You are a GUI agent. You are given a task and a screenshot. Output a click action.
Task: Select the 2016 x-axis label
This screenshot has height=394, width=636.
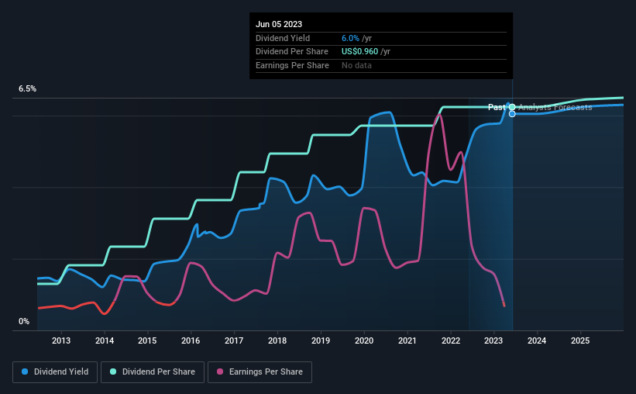pyautogui.click(x=191, y=340)
